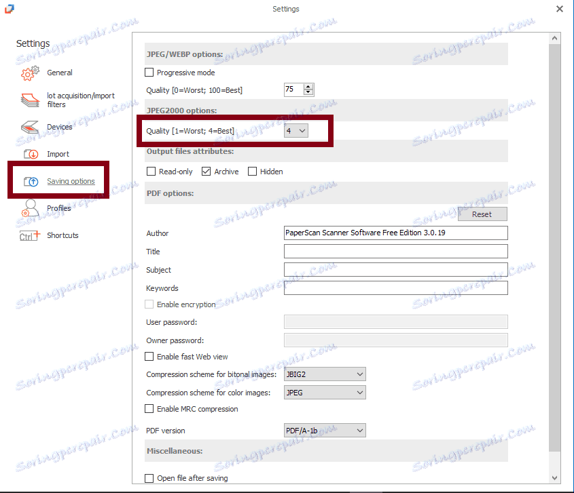Click scrollbar up arrow
574x493 pixels.
554,39
